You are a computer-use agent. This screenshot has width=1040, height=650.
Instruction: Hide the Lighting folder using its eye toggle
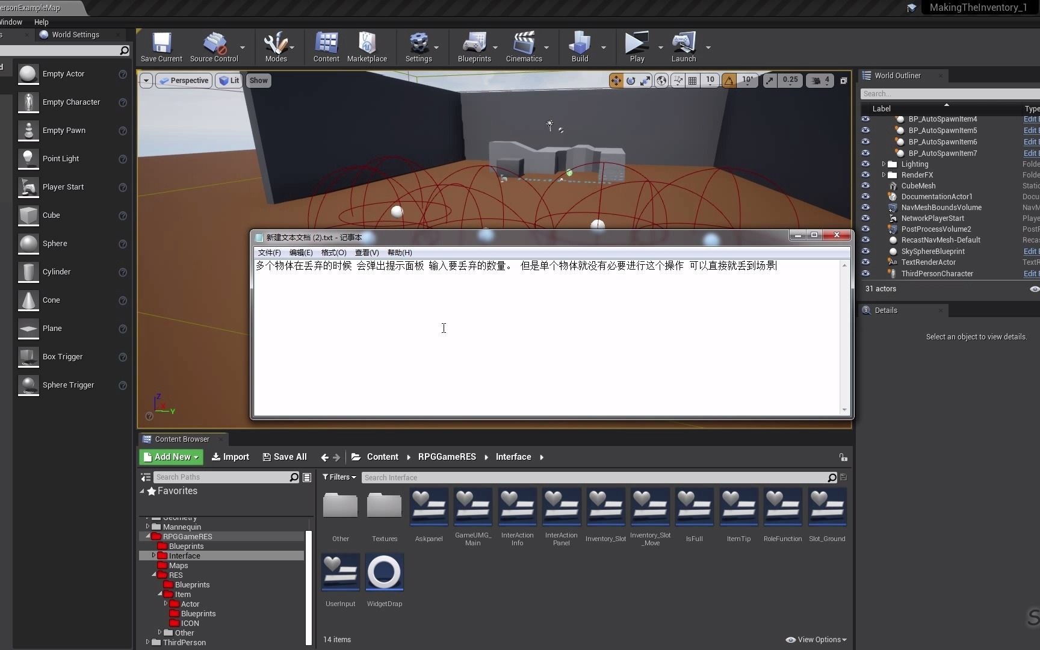pos(865,164)
